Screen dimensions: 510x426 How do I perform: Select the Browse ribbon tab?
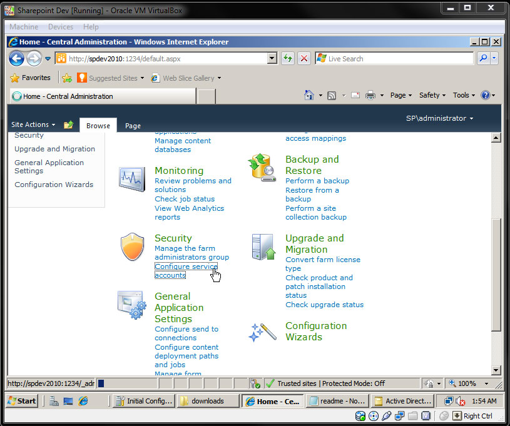point(98,126)
